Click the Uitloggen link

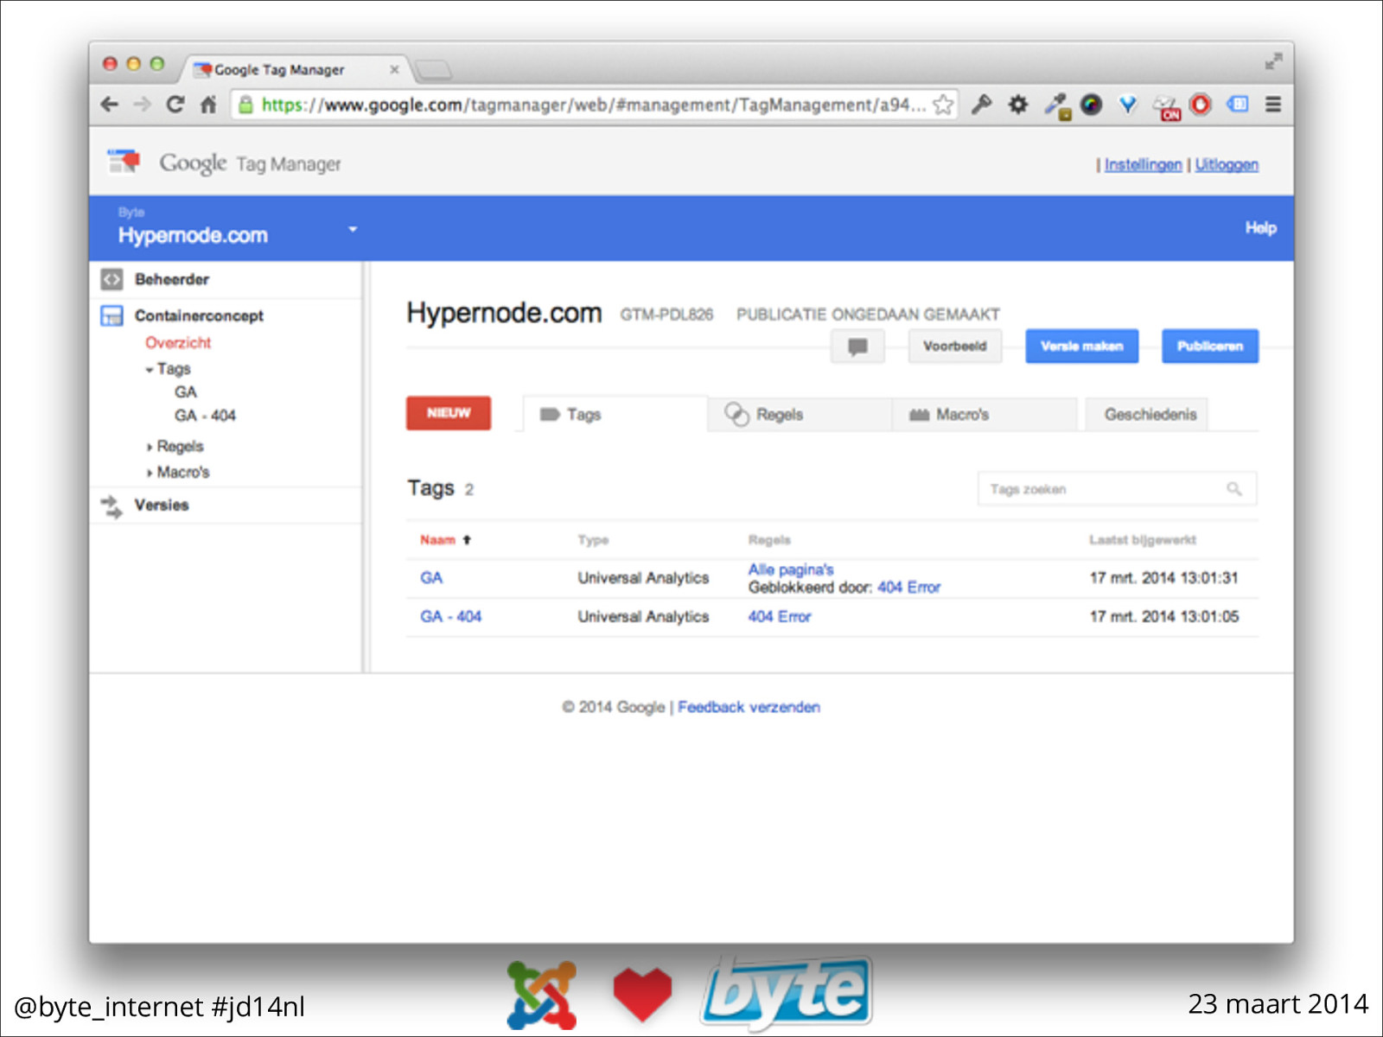1227,164
